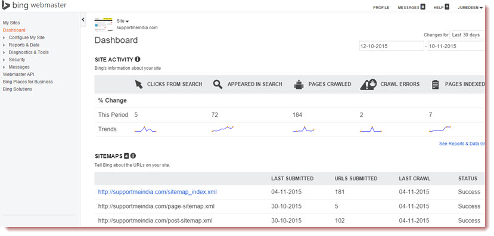The image size is (494, 236).
Task: Click start date field 12-10-2015
Action: pos(392,46)
